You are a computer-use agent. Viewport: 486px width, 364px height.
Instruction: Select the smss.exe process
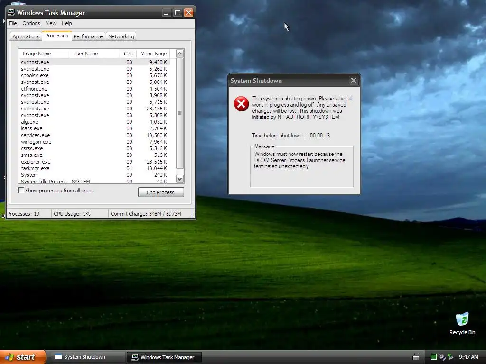point(94,155)
